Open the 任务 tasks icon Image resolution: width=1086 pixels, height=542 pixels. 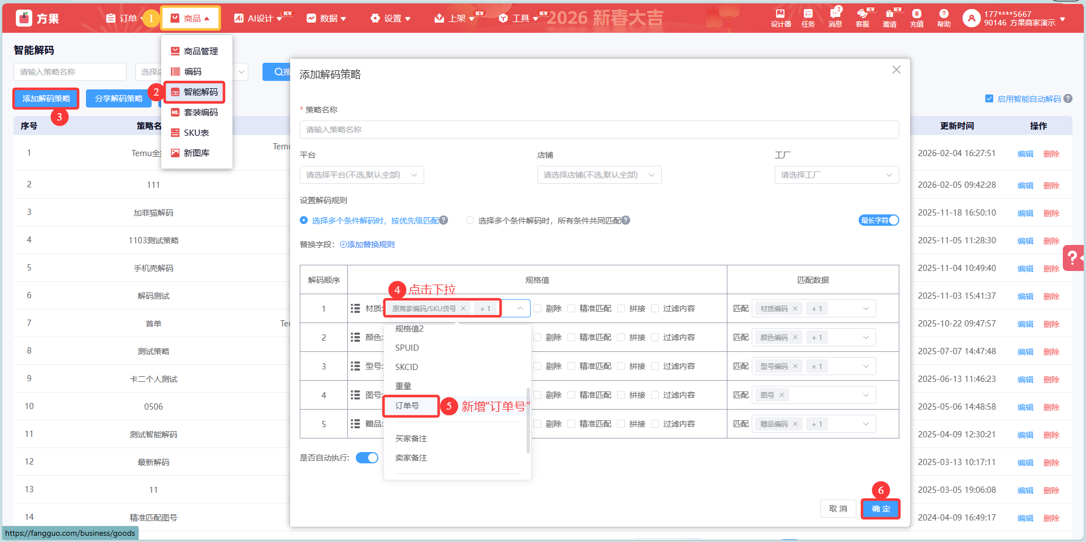point(808,18)
